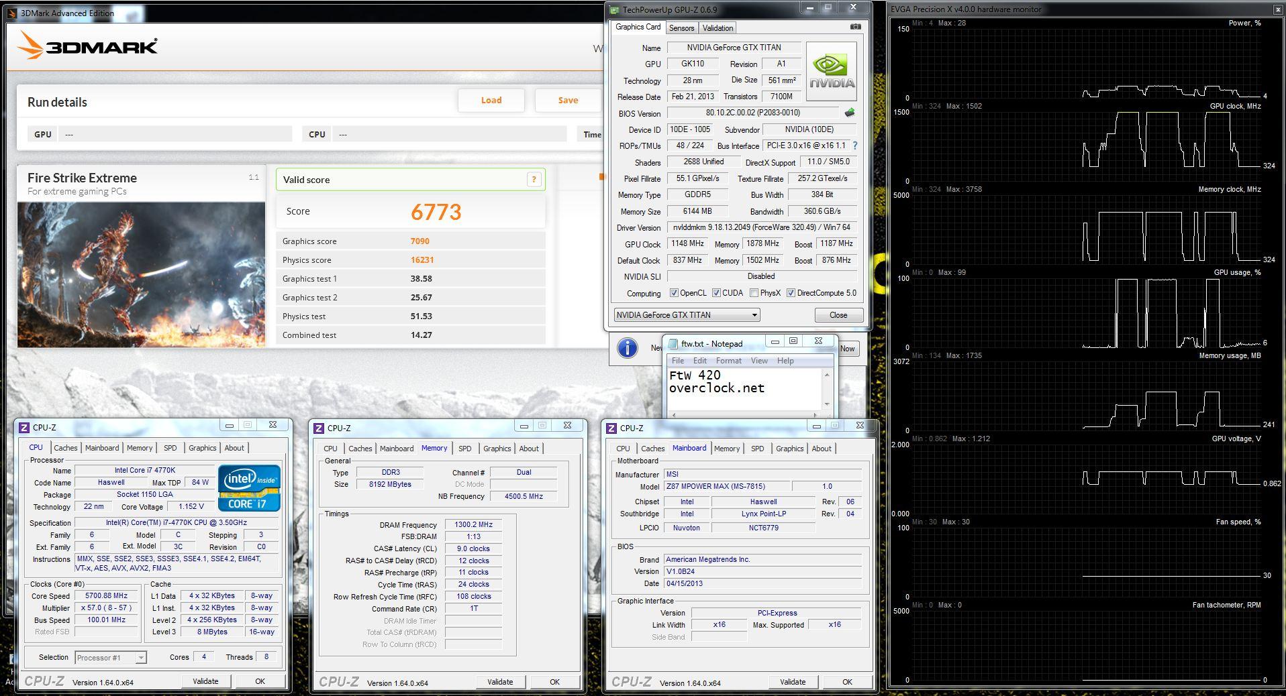Click the Graphics score row value 7090
This screenshot has height=696, width=1286.
click(x=420, y=241)
